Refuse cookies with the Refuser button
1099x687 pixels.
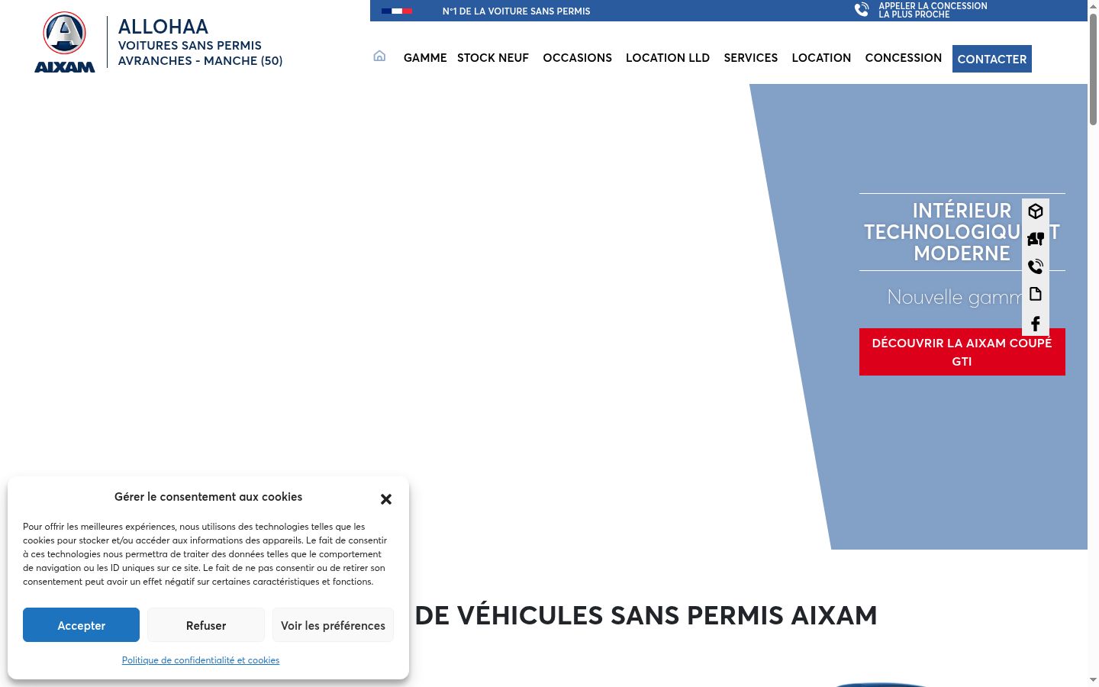click(x=206, y=625)
